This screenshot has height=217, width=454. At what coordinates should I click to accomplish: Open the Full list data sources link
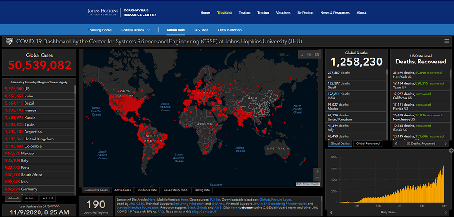coord(216,200)
